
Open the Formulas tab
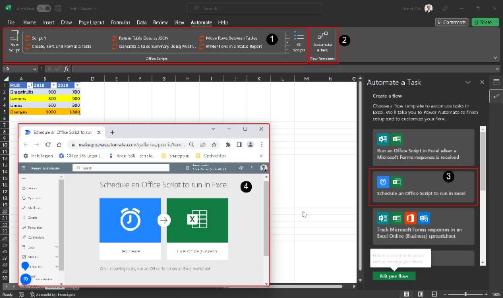click(121, 22)
